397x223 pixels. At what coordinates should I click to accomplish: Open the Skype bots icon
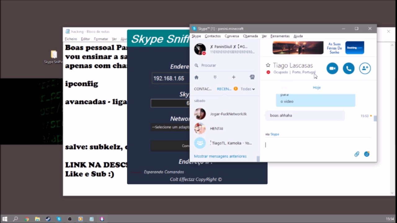click(x=252, y=77)
